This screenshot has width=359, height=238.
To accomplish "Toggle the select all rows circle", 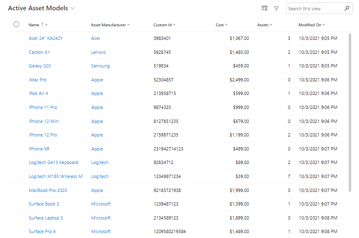I will click(16, 24).
